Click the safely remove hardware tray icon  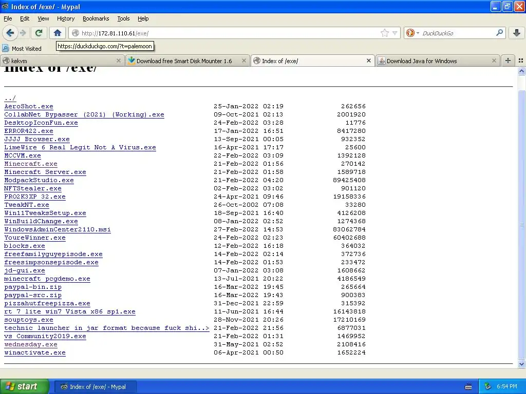coord(488,386)
